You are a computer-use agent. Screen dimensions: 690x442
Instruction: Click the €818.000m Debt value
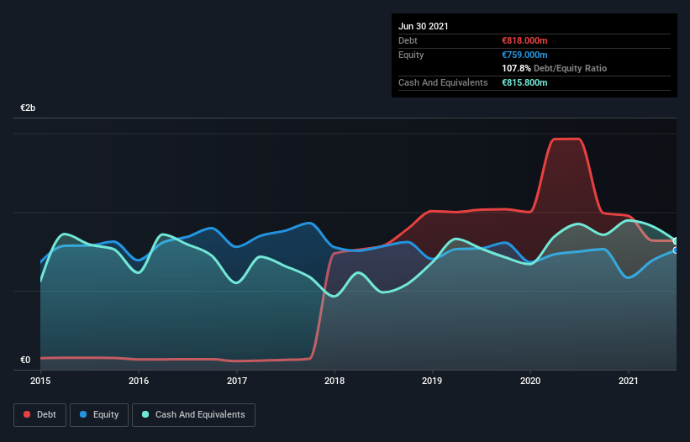click(524, 40)
